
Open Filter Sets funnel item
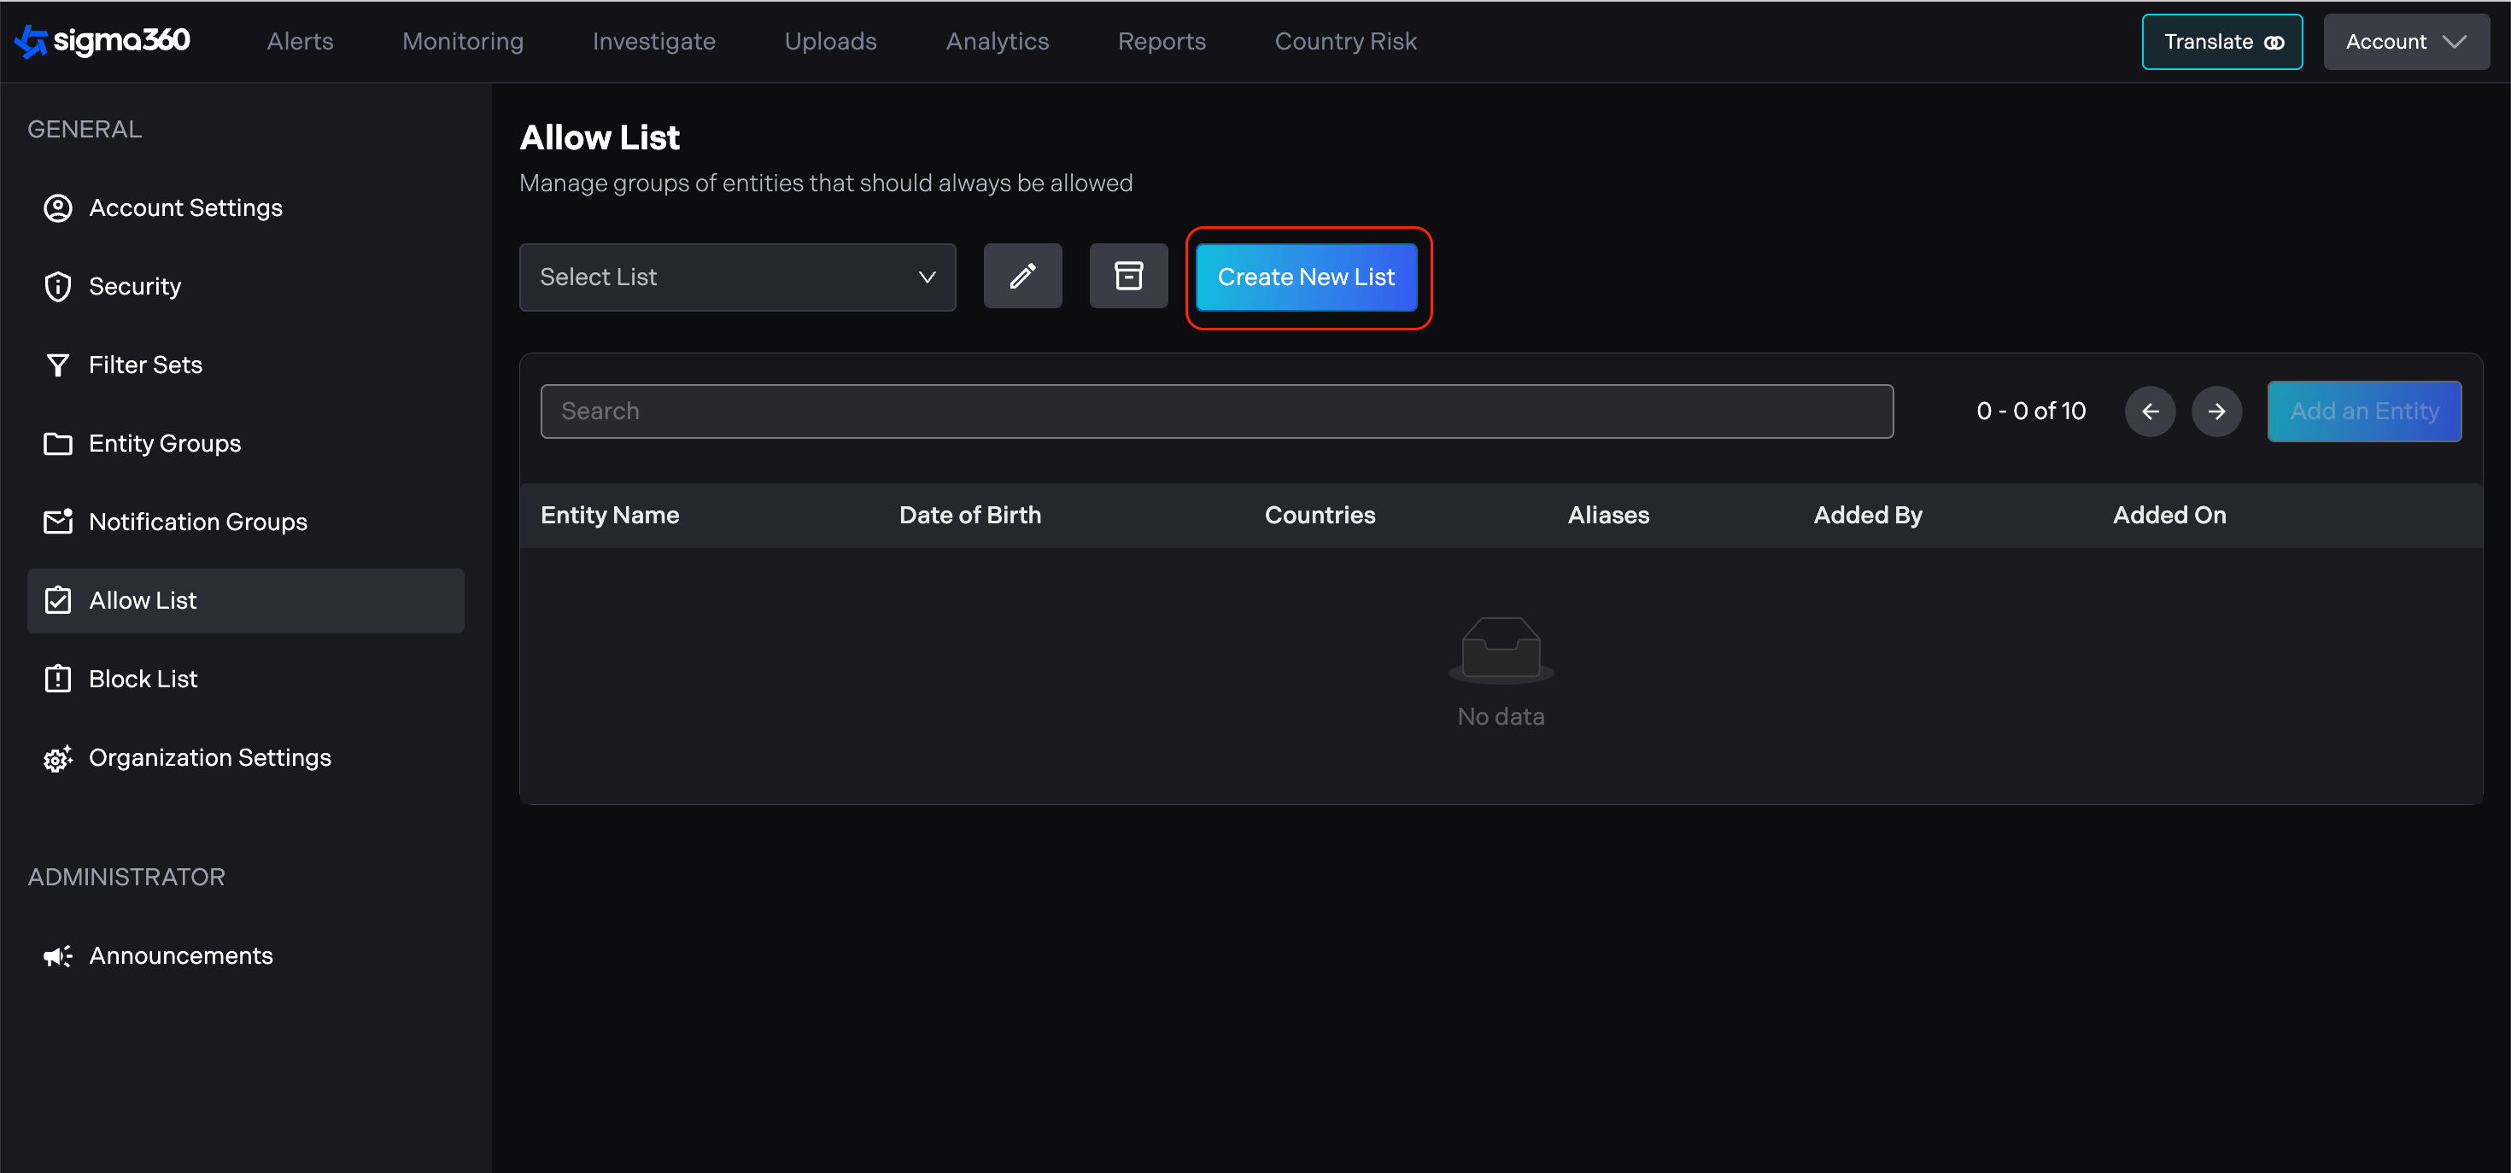(144, 365)
